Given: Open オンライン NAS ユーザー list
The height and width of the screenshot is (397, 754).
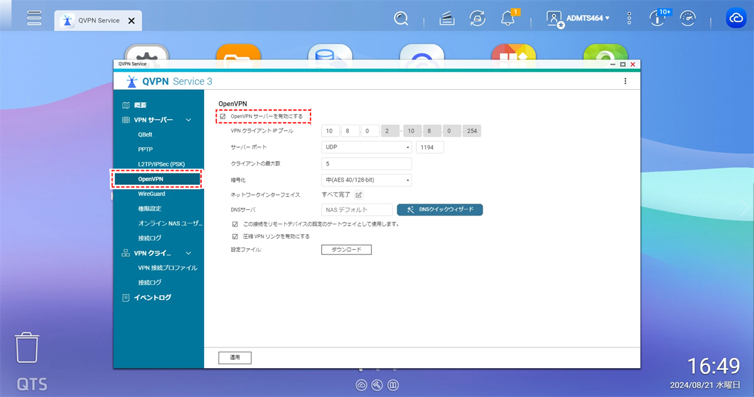Looking at the screenshot, I should coord(170,223).
